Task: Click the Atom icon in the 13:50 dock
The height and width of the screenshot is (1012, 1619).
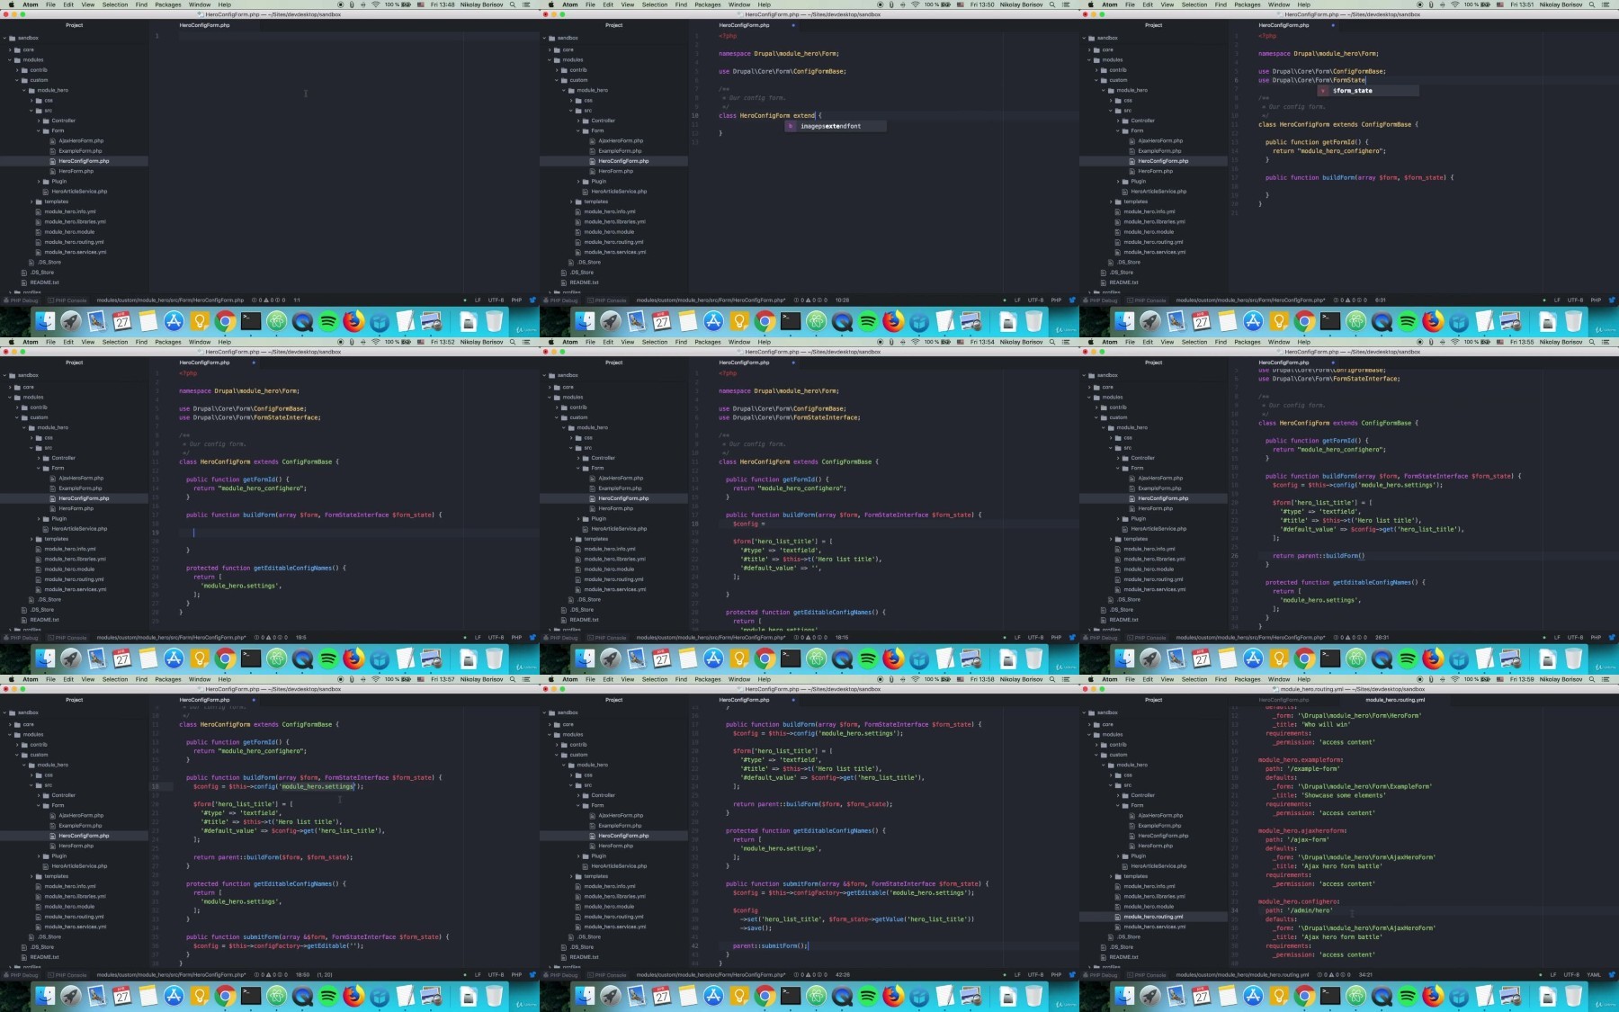Action: click(817, 321)
